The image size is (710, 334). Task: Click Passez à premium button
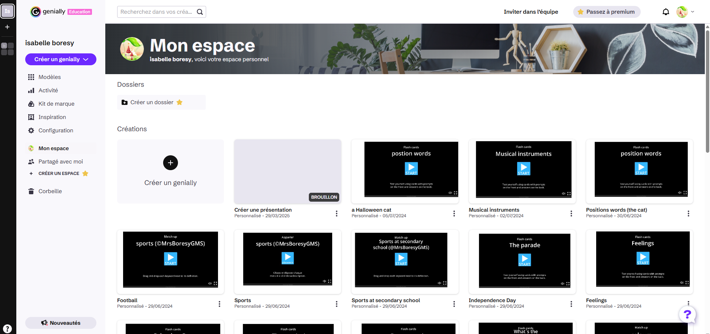[x=607, y=12]
